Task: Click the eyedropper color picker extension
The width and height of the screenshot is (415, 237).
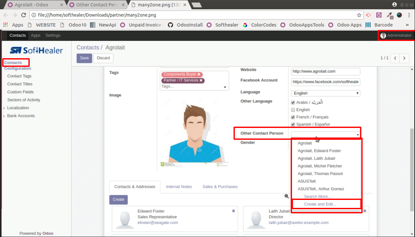Action: click(389, 15)
